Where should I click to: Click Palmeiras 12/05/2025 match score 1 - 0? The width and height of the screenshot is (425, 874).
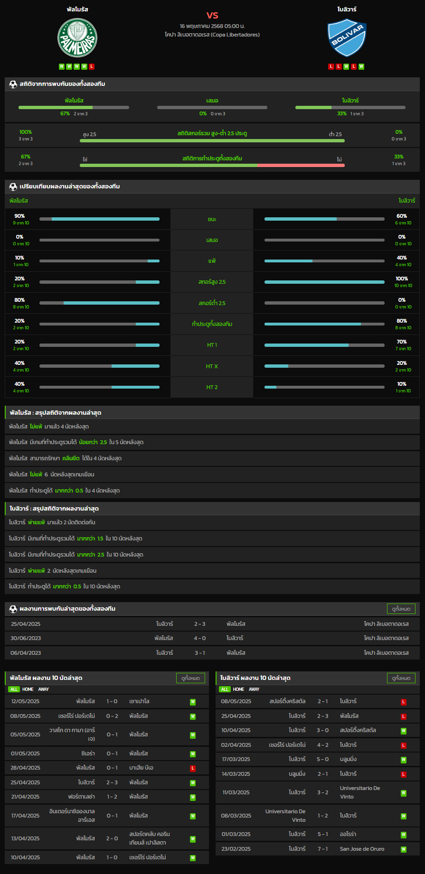point(112,701)
